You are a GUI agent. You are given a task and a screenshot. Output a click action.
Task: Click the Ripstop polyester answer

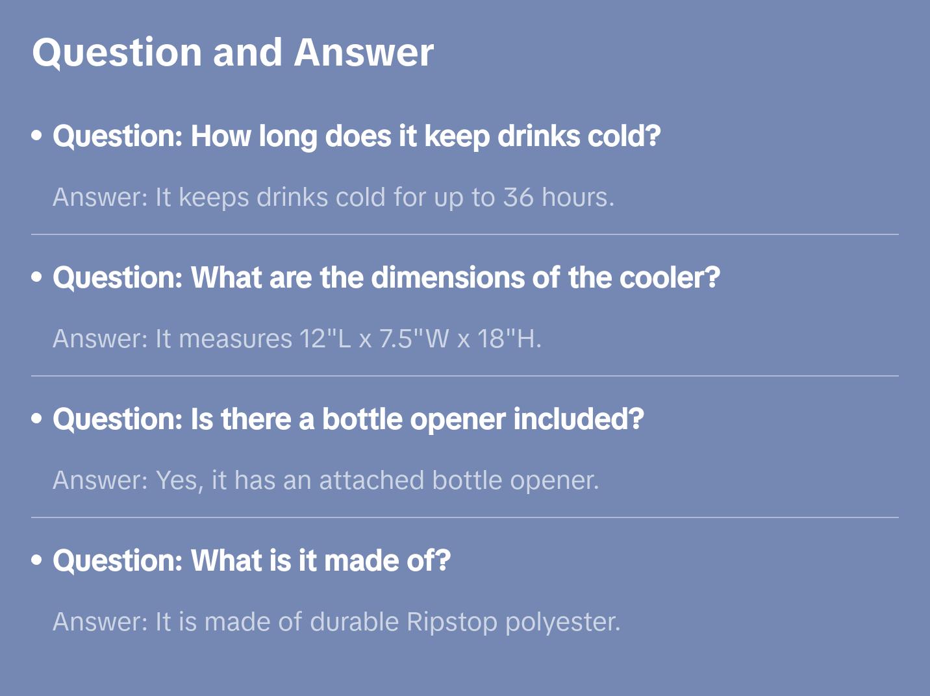click(x=336, y=622)
